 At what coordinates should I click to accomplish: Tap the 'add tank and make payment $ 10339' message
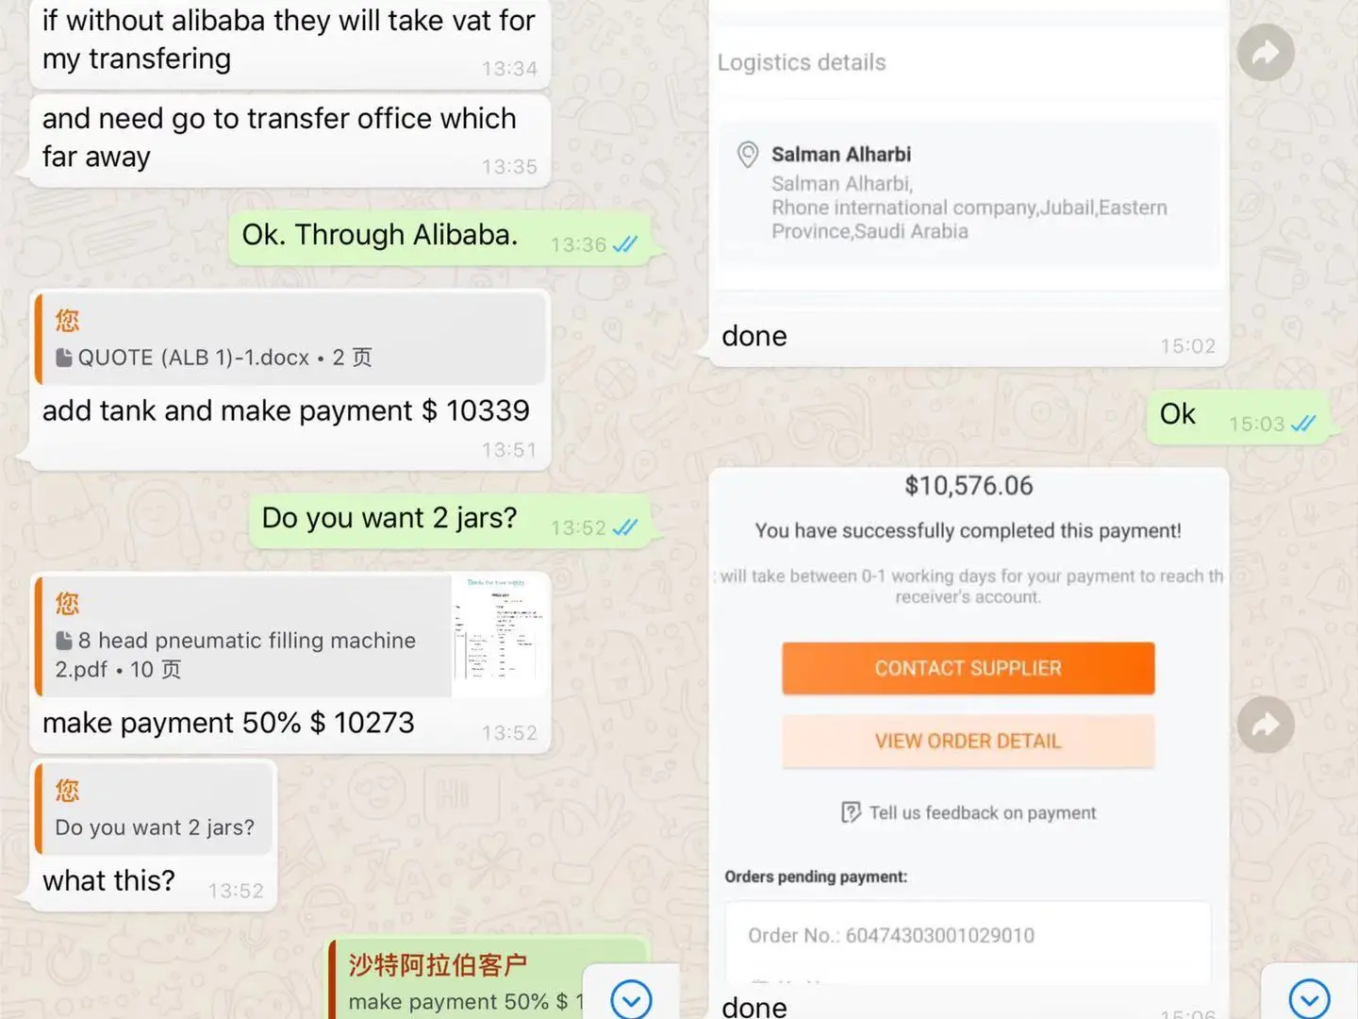pyautogui.click(x=286, y=410)
